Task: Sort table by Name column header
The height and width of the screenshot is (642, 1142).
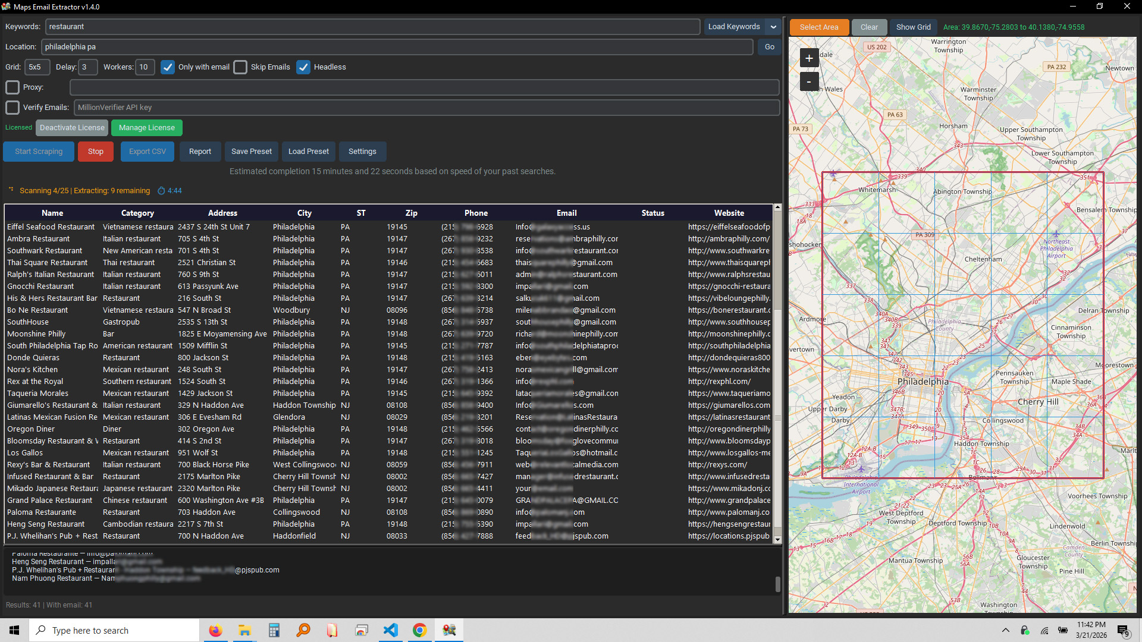Action: (x=52, y=213)
